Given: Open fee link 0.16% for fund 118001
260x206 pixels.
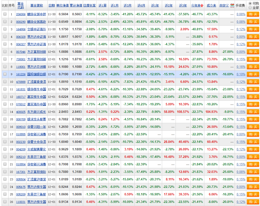Looking at the screenshot, I should (x=241, y=67).
